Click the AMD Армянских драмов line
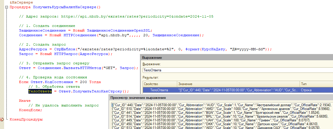The height and width of the screenshot is (129, 333). [221, 109]
